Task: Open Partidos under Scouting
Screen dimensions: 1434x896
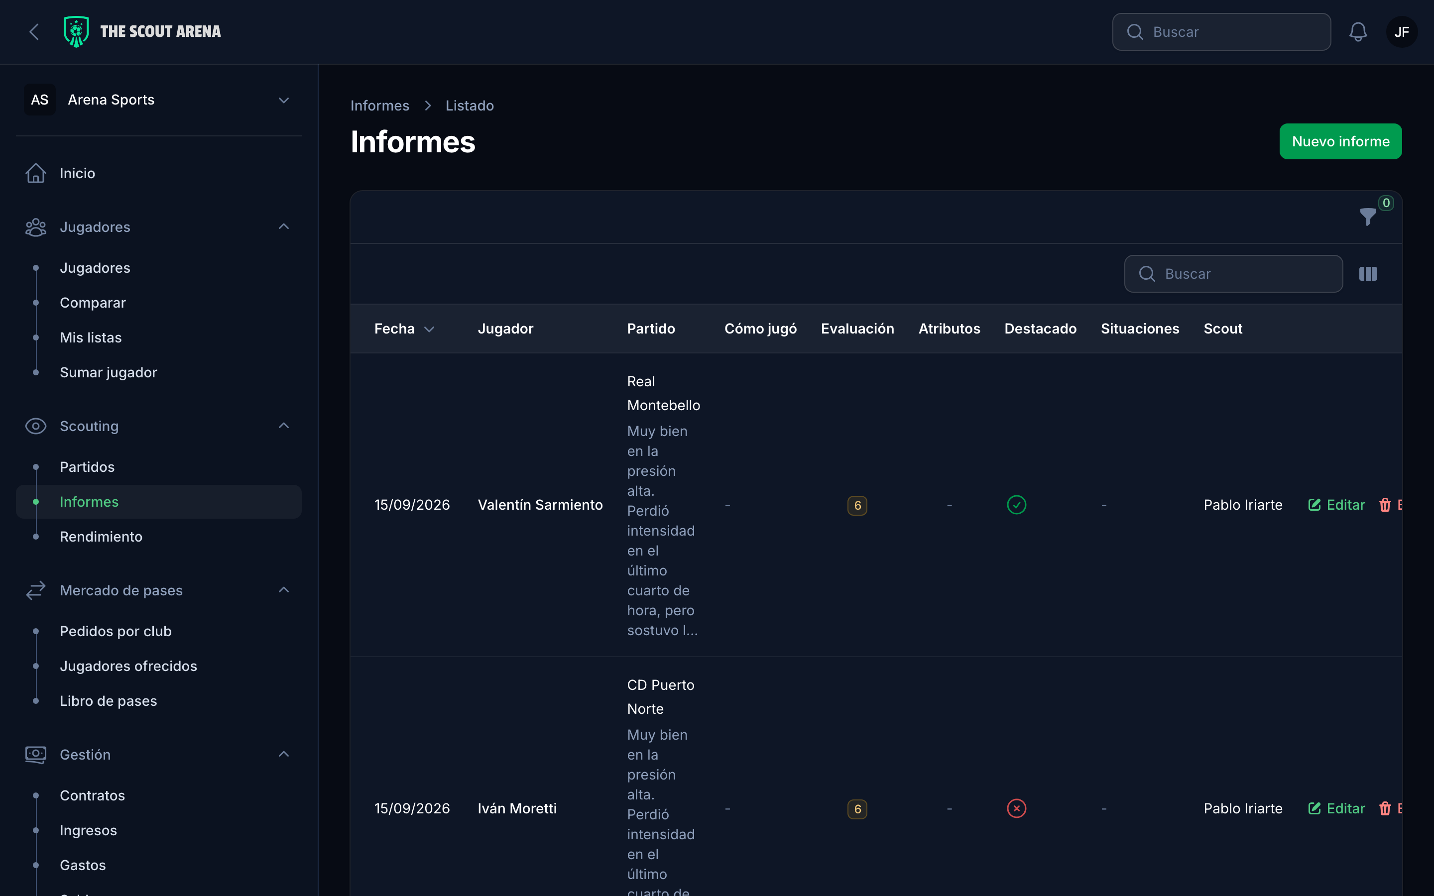Action: (159, 467)
